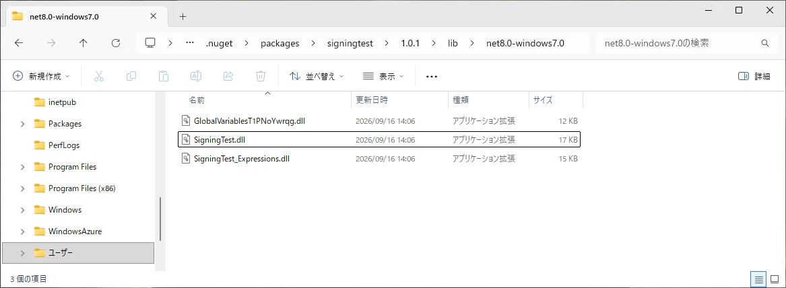
Task: Click the delete trash can icon
Action: point(261,76)
